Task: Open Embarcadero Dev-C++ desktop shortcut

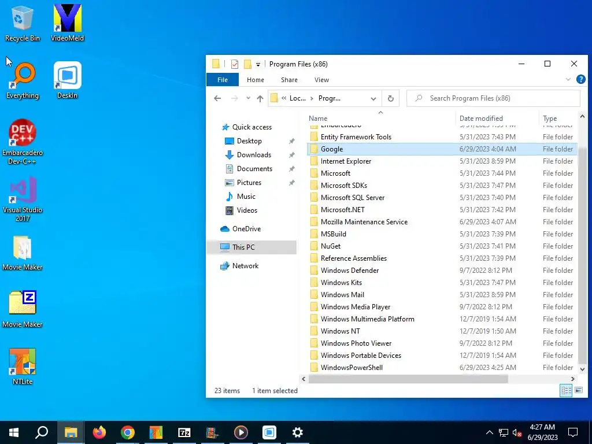Action: [23, 142]
